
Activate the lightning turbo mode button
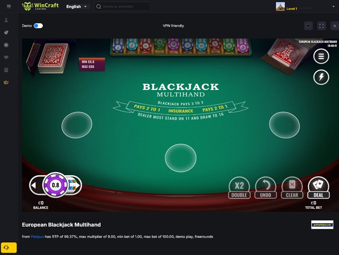(321, 77)
